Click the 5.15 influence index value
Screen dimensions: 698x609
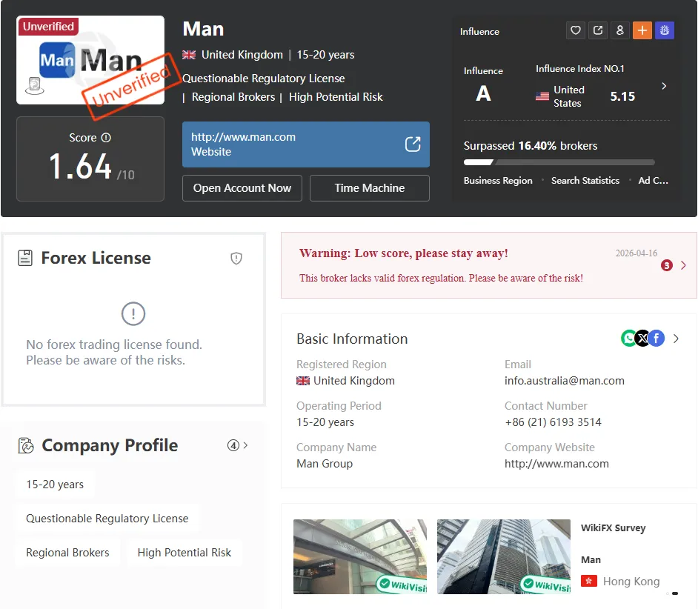[x=622, y=96]
